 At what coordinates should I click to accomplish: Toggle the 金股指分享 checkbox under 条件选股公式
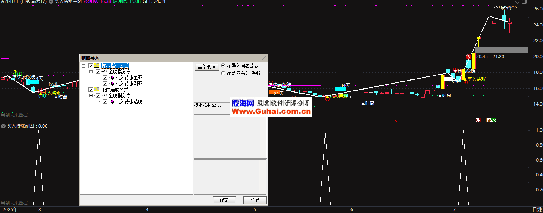pyautogui.click(x=98, y=95)
